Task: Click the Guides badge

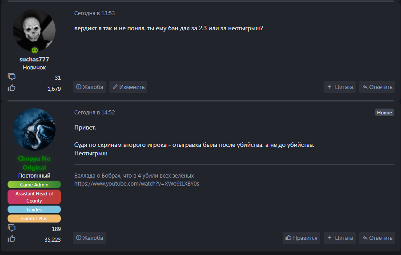Action: tap(34, 210)
